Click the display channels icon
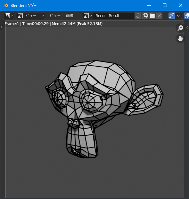The image size is (189, 199). (186, 16)
